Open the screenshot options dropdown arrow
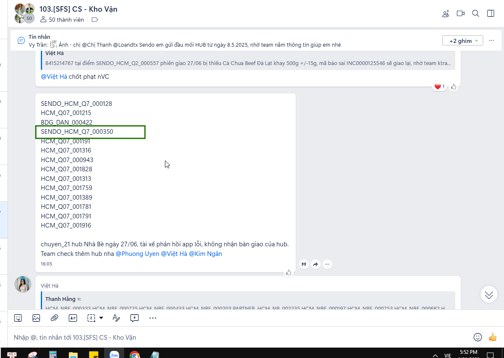 pos(101,318)
